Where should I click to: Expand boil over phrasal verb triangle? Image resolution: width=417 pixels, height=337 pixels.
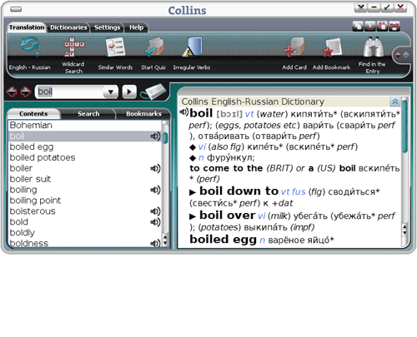point(193,216)
